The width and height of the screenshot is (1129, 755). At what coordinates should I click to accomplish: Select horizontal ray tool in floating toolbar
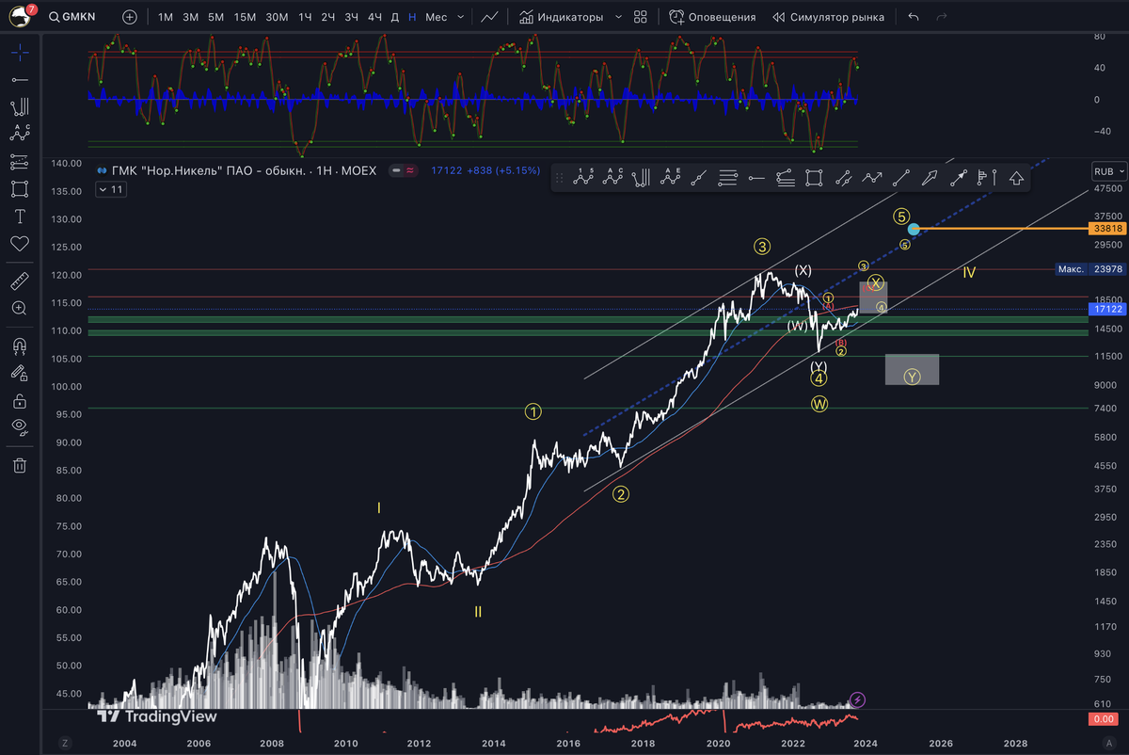tap(756, 176)
